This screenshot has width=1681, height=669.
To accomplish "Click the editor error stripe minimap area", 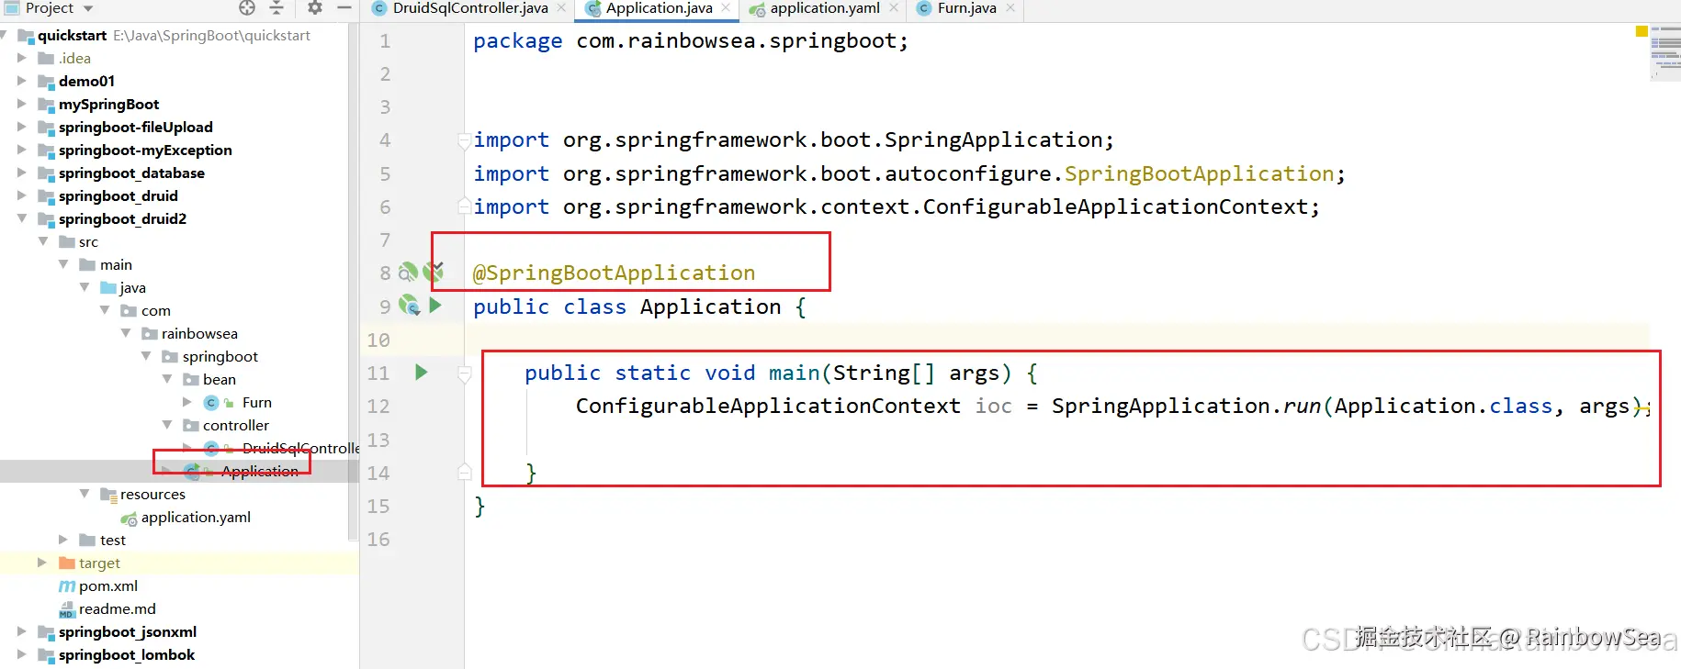I will pos(1665,53).
